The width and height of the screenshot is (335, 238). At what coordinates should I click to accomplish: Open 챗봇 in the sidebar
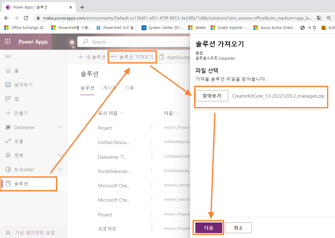click(x=19, y=155)
